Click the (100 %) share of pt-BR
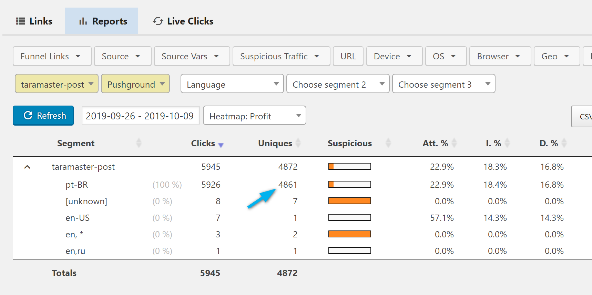Viewport: 592px width, 295px height. point(167,185)
